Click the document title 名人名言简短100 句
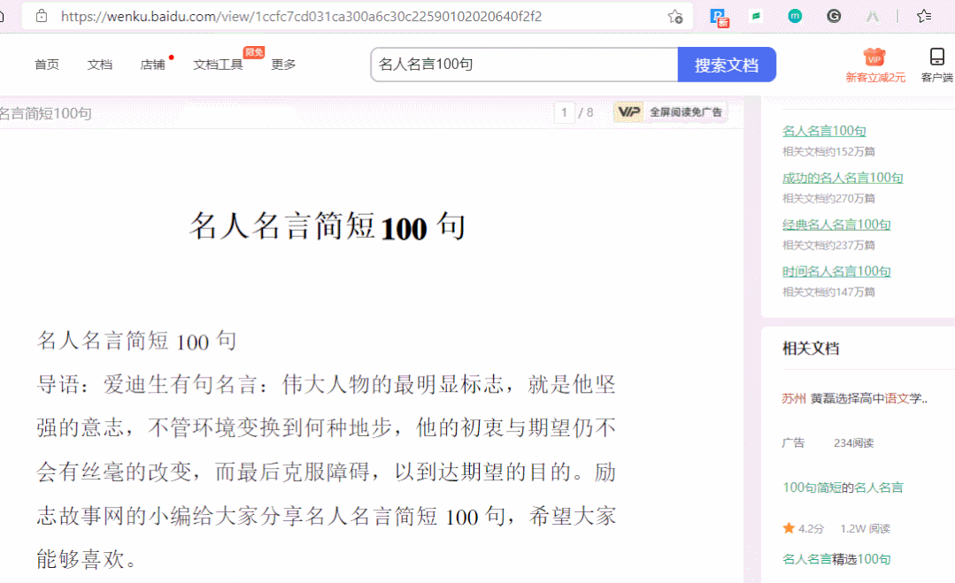The width and height of the screenshot is (955, 583). [327, 226]
